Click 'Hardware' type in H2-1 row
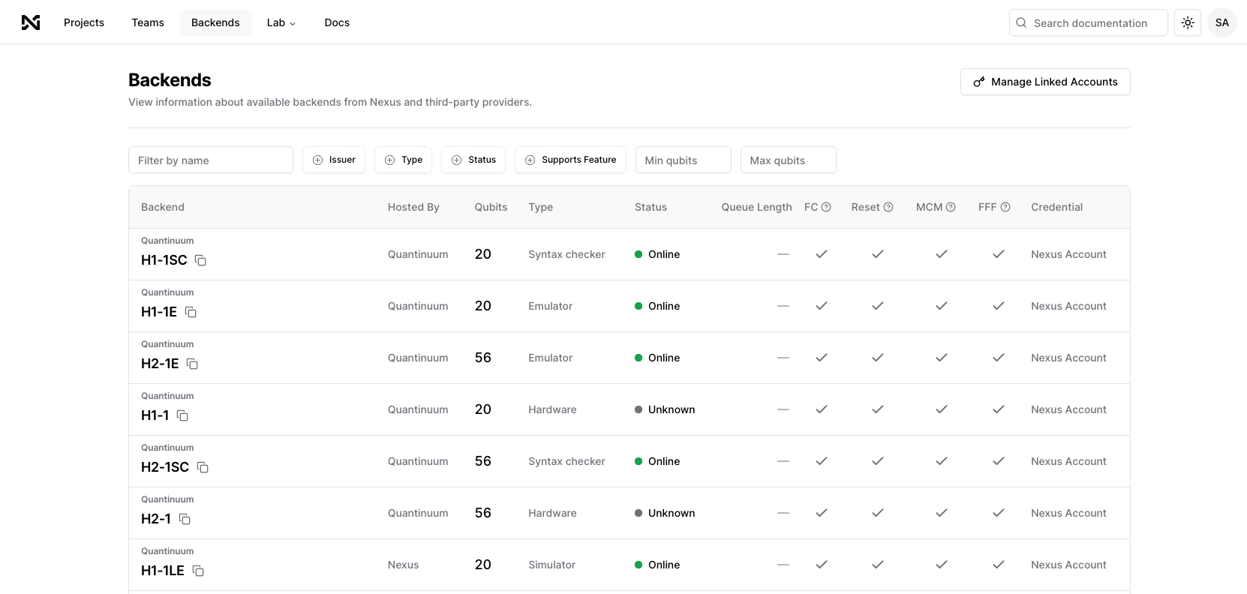Screen dimensions: 1247x594 [552, 513]
